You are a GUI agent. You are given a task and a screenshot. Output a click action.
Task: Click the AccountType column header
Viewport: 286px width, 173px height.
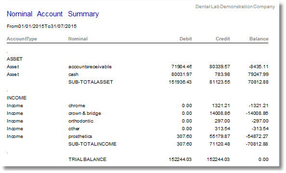(x=22, y=39)
